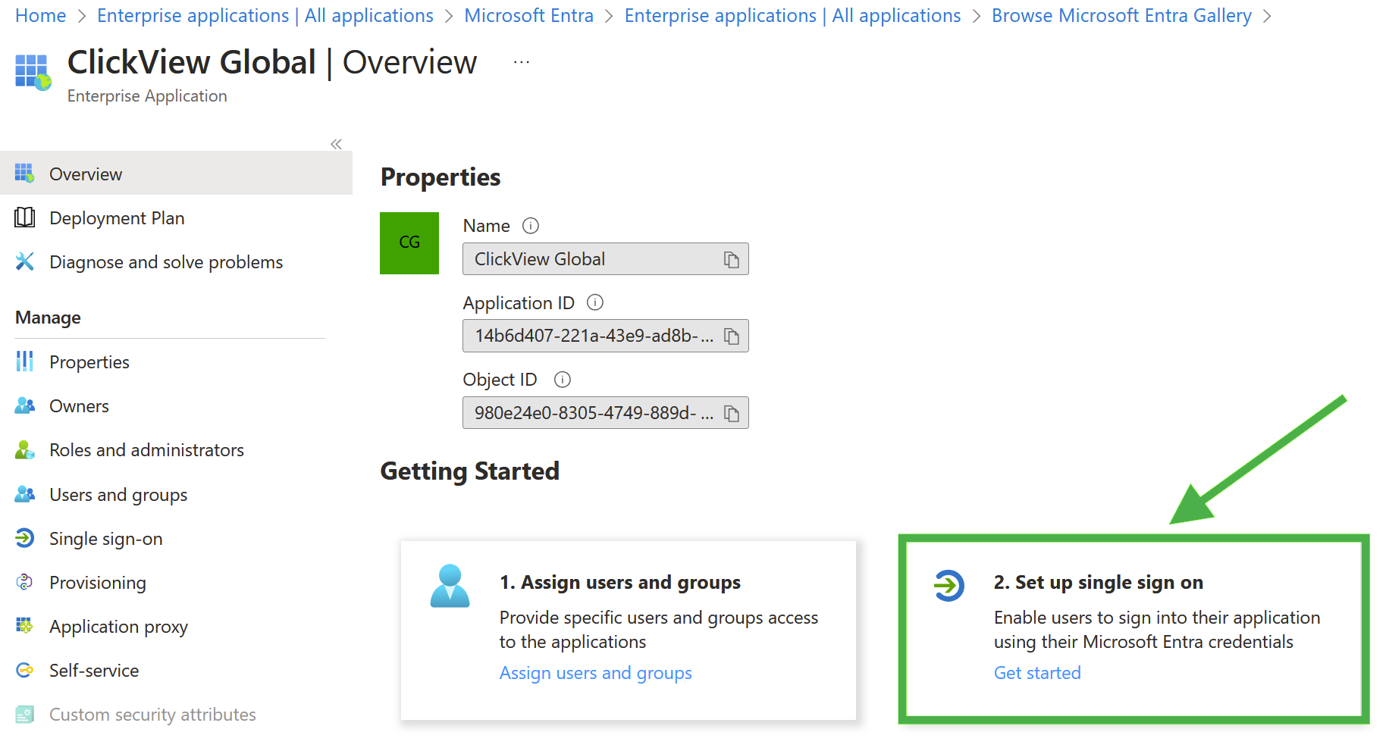Click the sign-on icon on Set up single sign on card
Screen dimensions: 1389x751
pyautogui.click(x=948, y=585)
